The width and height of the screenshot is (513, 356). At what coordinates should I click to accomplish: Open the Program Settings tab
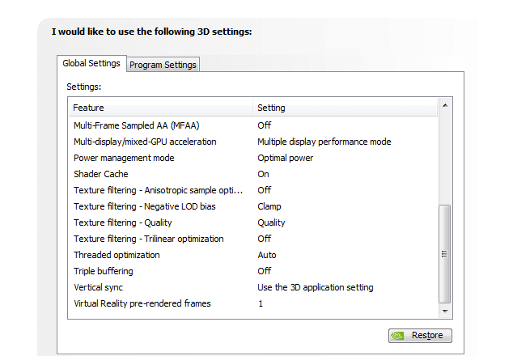pyautogui.click(x=163, y=65)
